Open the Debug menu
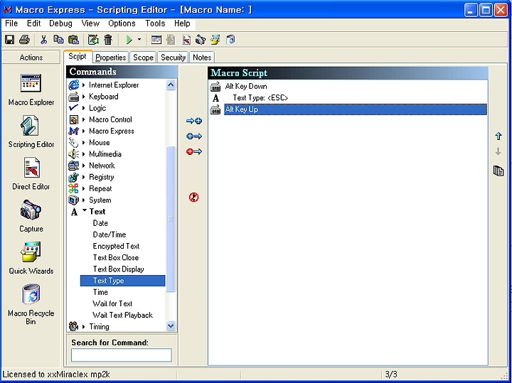This screenshot has height=383, width=512. coord(60,23)
